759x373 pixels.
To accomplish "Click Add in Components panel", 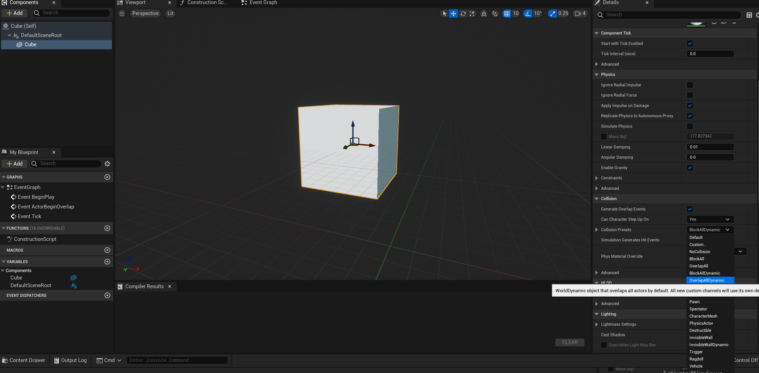I will 15,13.
